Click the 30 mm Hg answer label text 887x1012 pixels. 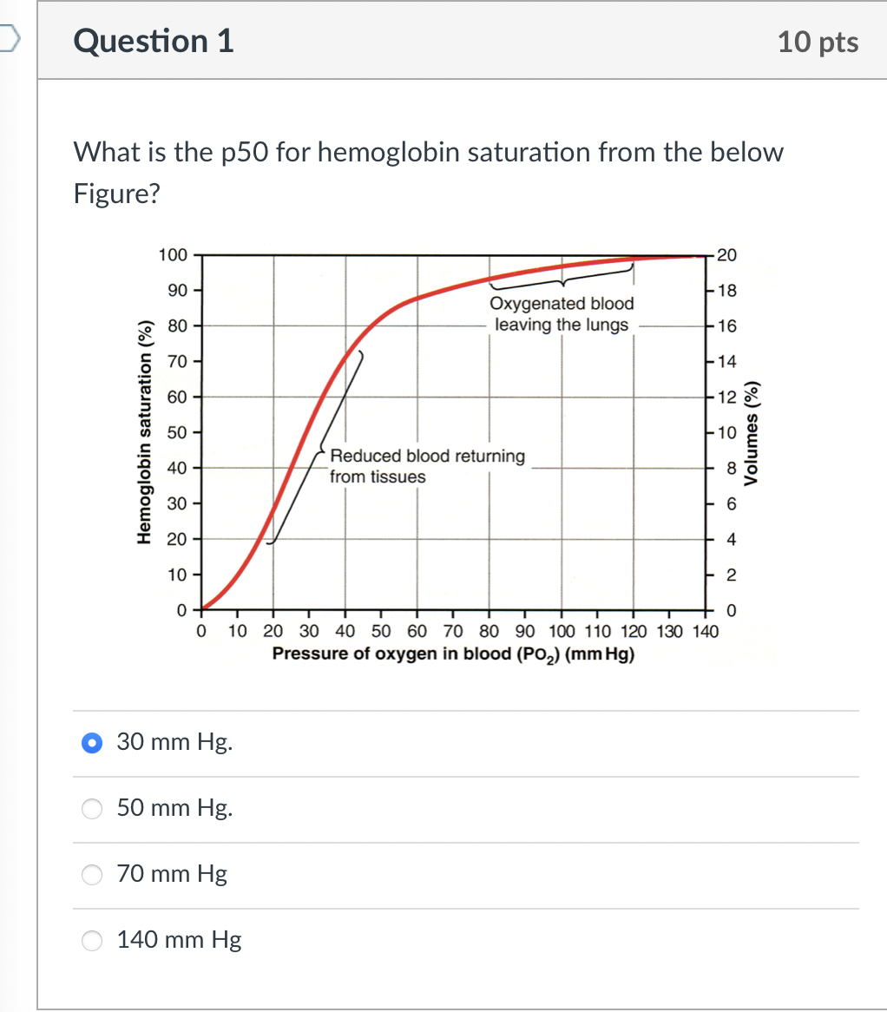[x=174, y=742]
